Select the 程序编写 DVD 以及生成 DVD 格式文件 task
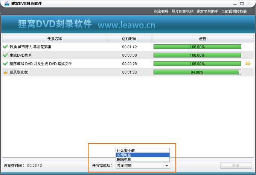256x175 pixels. pos(41,64)
